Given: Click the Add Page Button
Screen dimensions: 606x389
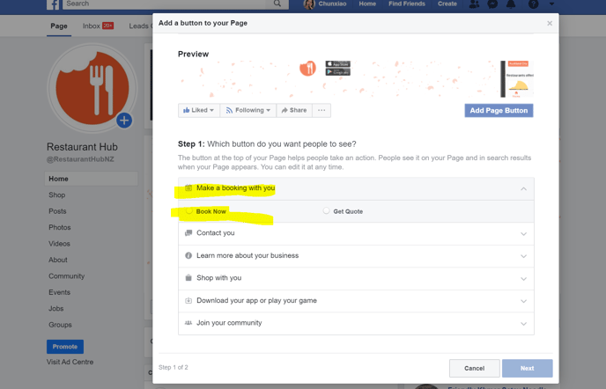Looking at the screenshot, I should (x=499, y=111).
